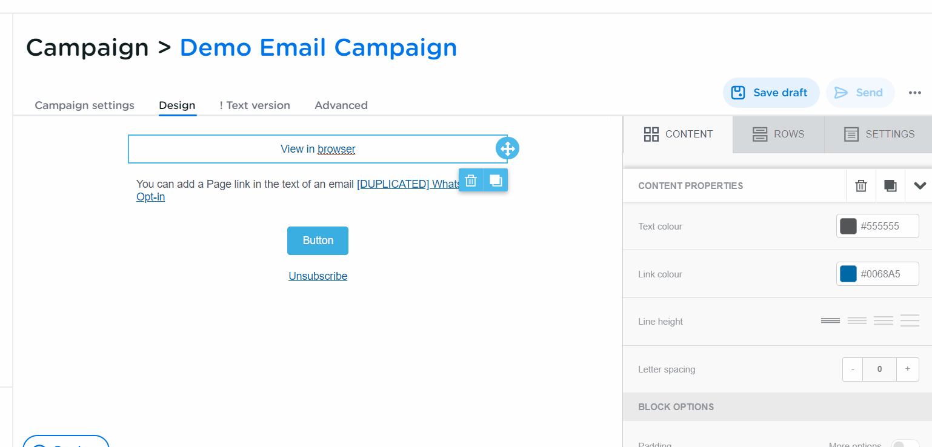Switch to the Rows tab

coord(779,134)
